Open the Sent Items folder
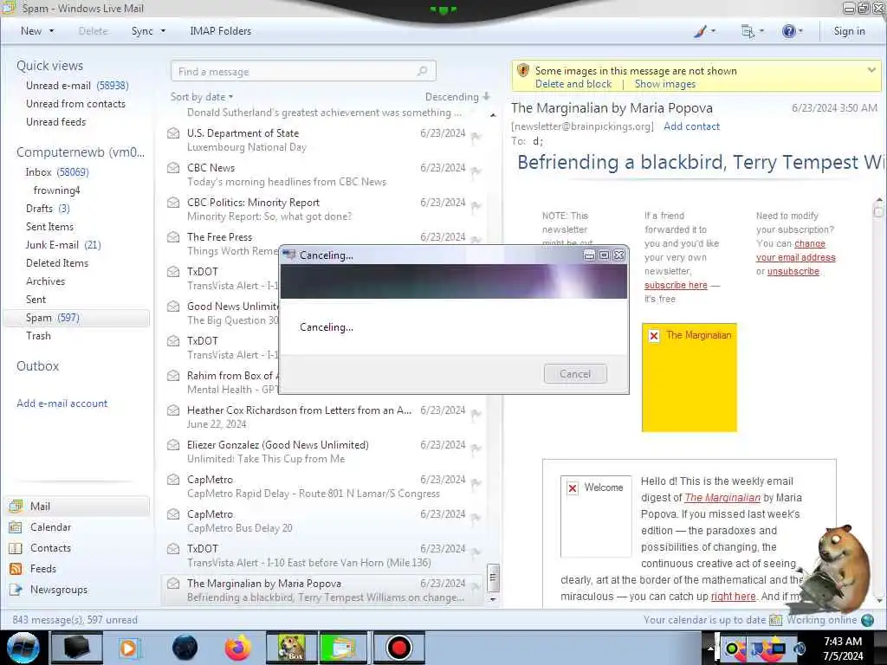887x665 pixels. [49, 226]
